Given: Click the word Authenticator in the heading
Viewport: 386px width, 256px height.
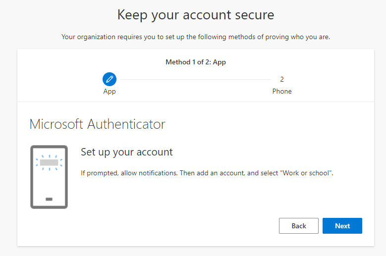Looking at the screenshot, I should 126,124.
